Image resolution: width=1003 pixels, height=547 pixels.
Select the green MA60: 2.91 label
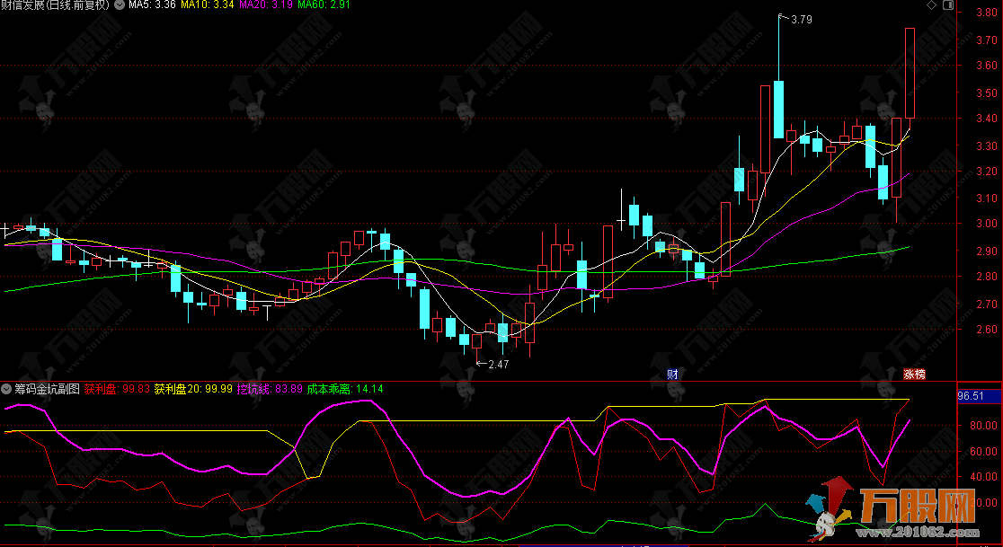coord(324,5)
